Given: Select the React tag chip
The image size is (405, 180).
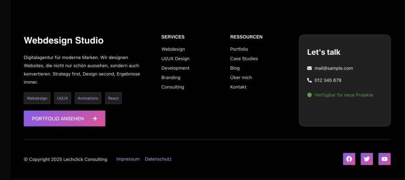Looking at the screenshot, I should [x=113, y=98].
